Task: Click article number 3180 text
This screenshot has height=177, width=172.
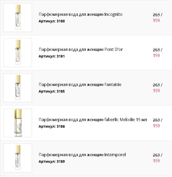Action: (x=52, y=21)
